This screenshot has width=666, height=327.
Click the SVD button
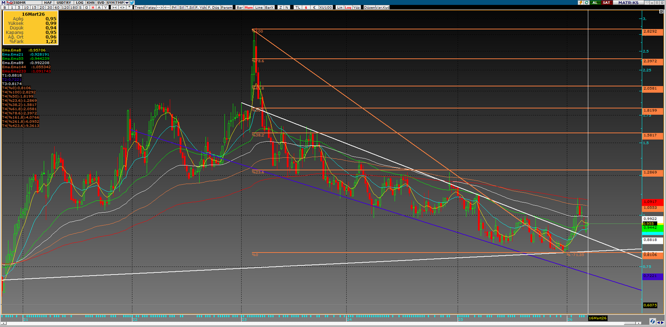coord(101,3)
